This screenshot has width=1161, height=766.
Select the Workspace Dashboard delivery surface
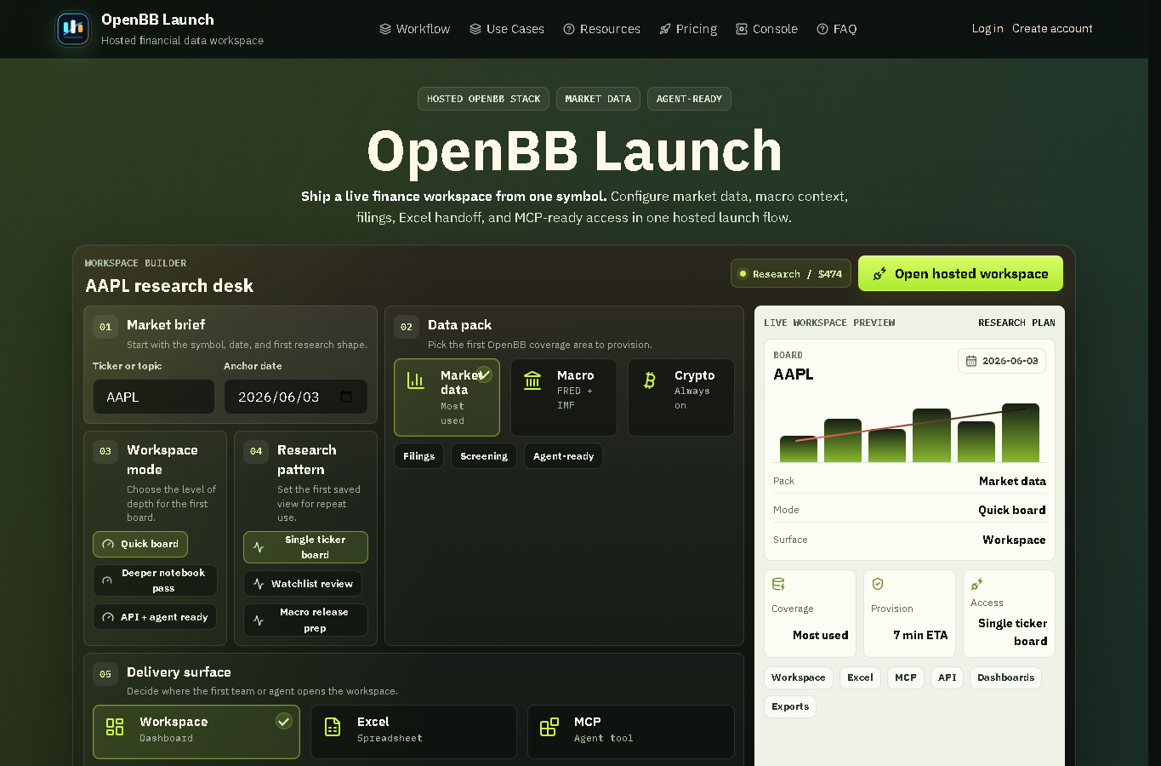[x=196, y=732]
